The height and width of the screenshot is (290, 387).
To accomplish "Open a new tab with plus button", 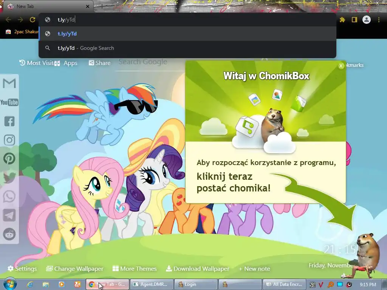I will click(x=102, y=6).
